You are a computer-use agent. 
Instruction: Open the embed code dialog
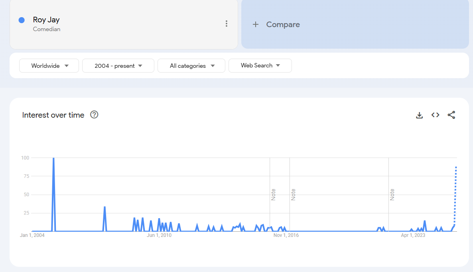click(x=435, y=115)
